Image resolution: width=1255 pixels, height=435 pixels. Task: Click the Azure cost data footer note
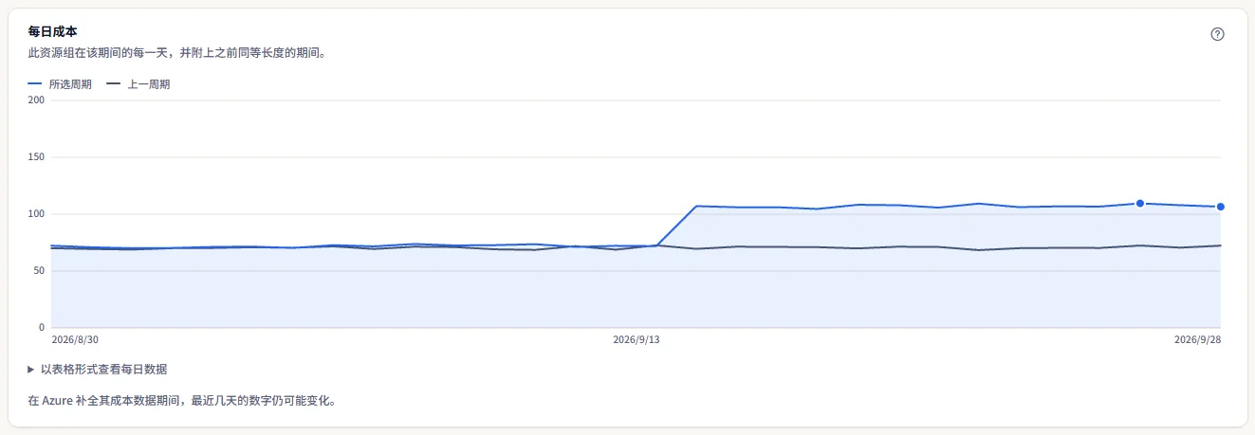coord(182,401)
